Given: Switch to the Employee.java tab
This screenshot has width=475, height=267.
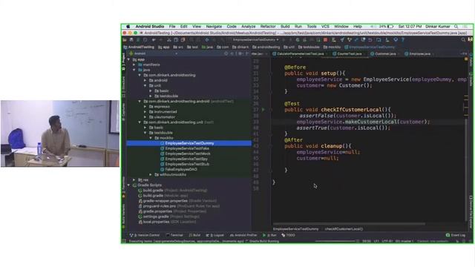Looking at the screenshot, I should [419, 53].
